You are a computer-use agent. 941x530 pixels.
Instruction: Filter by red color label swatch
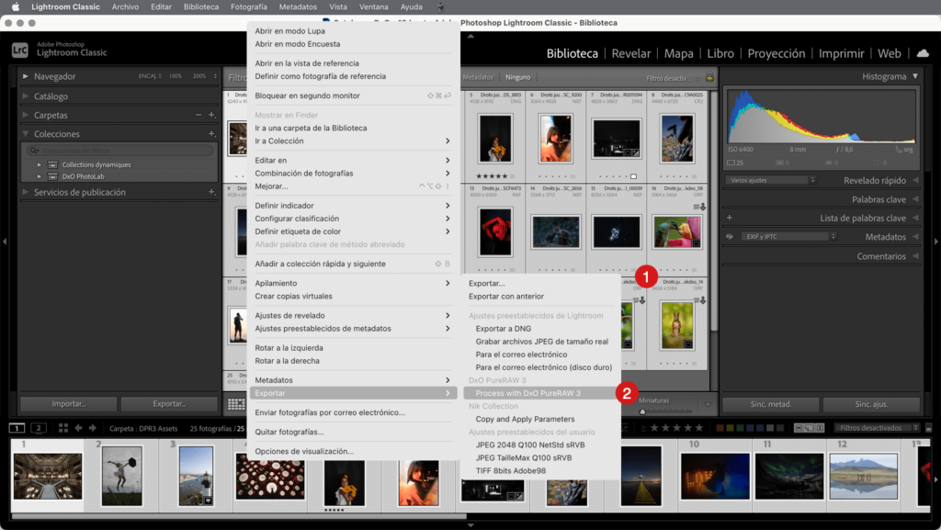(x=720, y=428)
